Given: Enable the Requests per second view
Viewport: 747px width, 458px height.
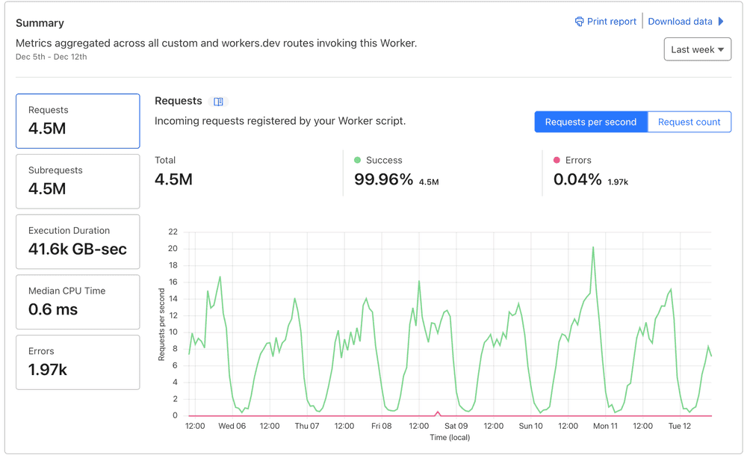Looking at the screenshot, I should 591,121.
